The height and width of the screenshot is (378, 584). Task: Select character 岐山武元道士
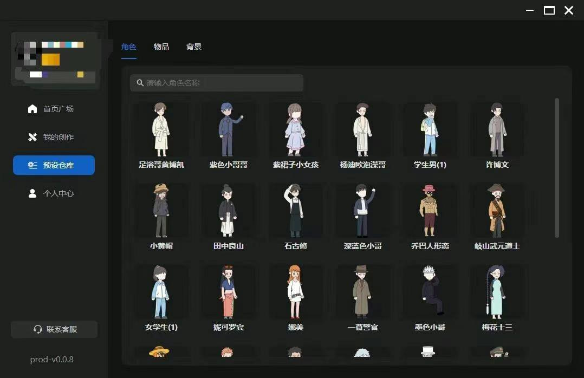point(497,217)
